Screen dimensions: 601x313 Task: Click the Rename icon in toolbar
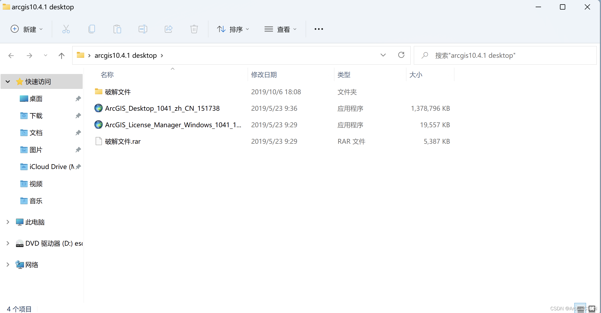point(143,29)
